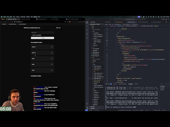This screenshot has width=170, height=127.
Task: Open the macOS Spotlight search icon
Action: (x=156, y=17)
